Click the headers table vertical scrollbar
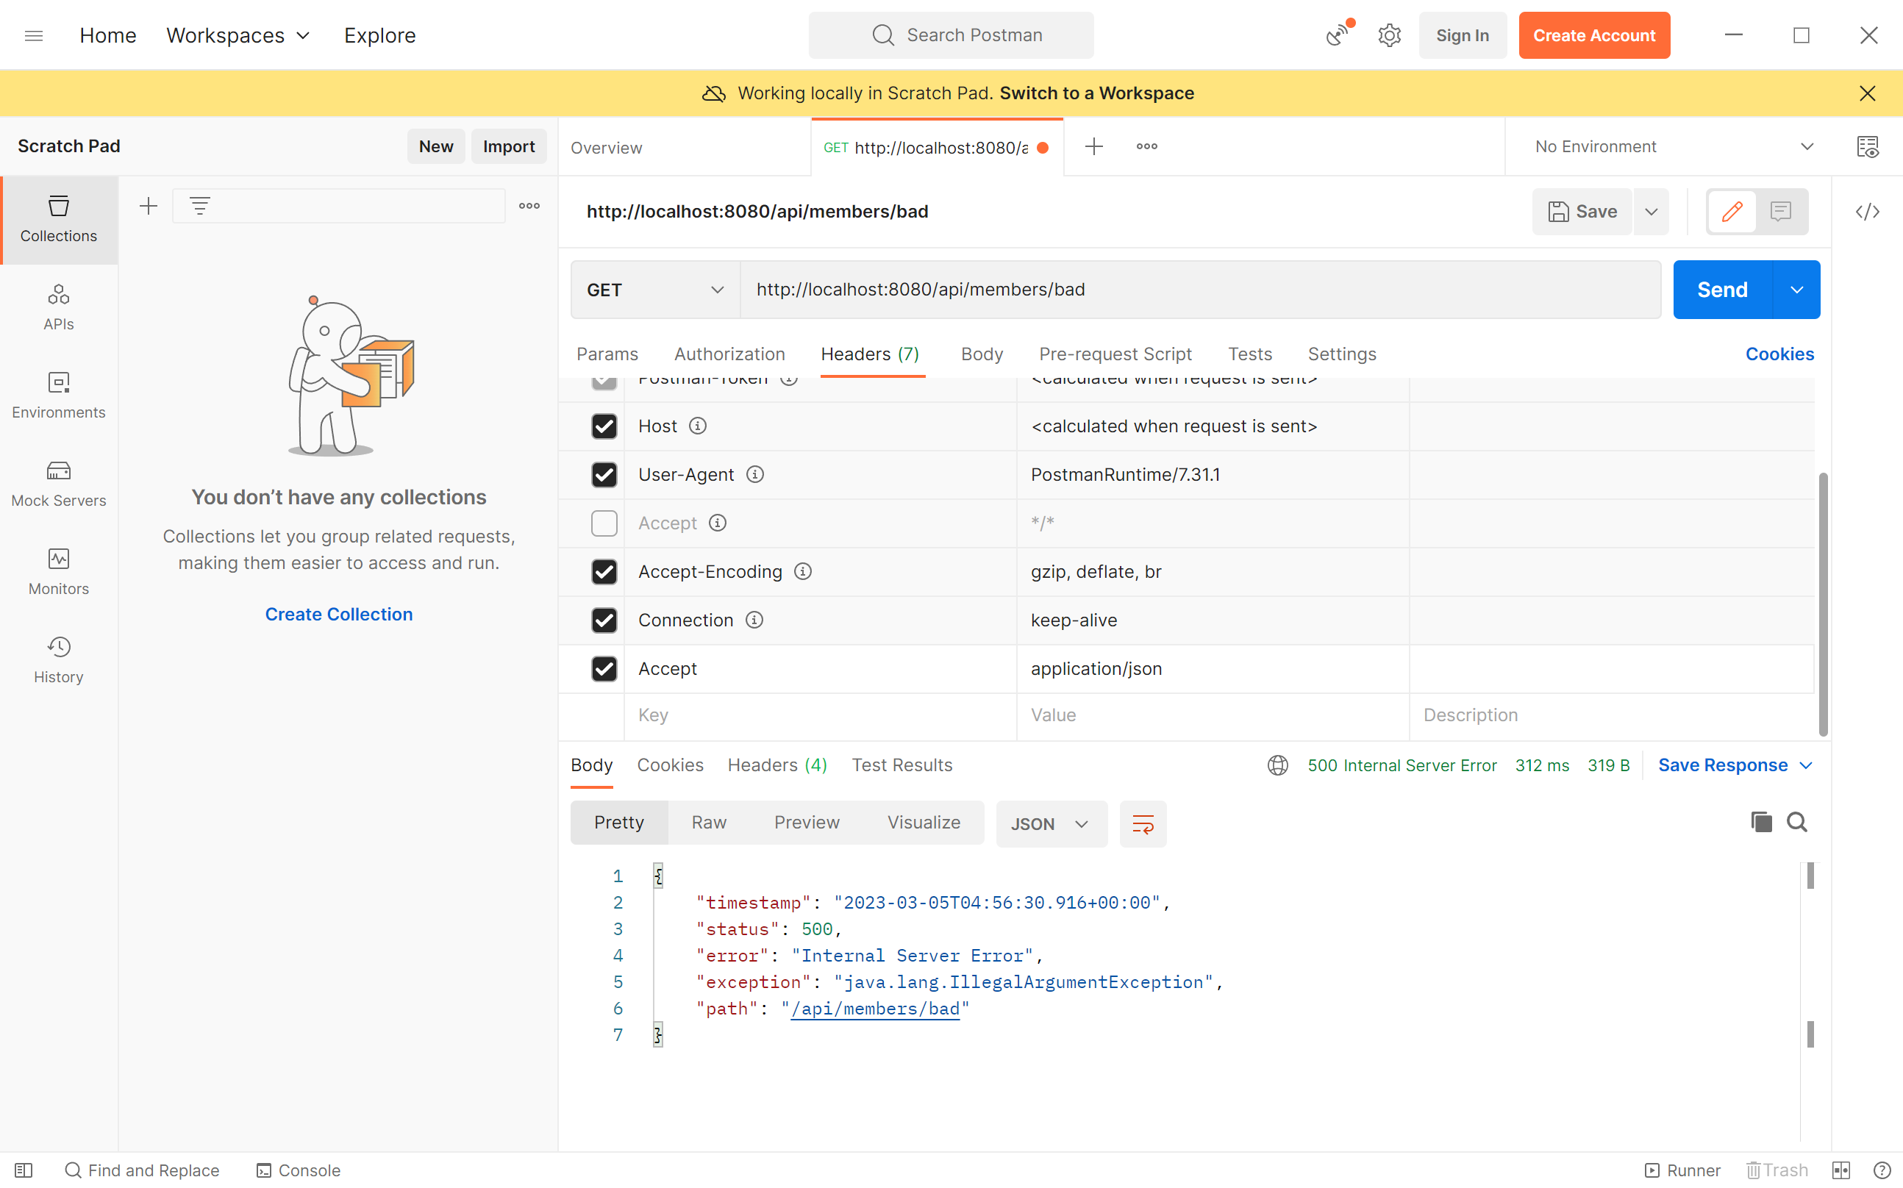The image size is (1903, 1188). [x=1823, y=604]
